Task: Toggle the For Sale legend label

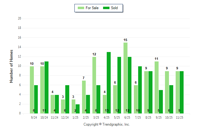Action: pos(92,8)
